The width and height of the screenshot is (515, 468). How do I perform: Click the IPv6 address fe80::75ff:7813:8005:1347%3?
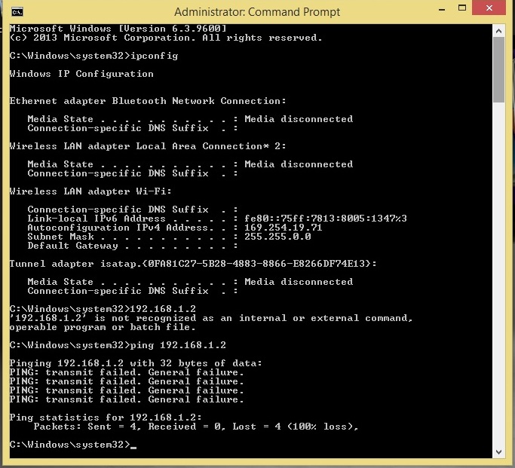coord(326,219)
